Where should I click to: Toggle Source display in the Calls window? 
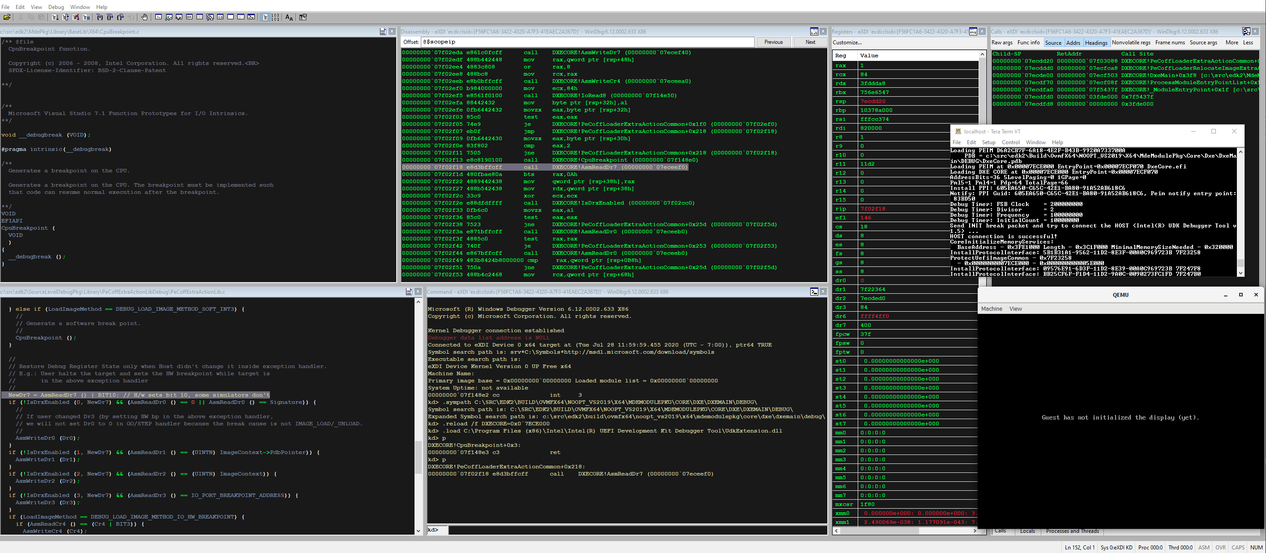click(1054, 43)
